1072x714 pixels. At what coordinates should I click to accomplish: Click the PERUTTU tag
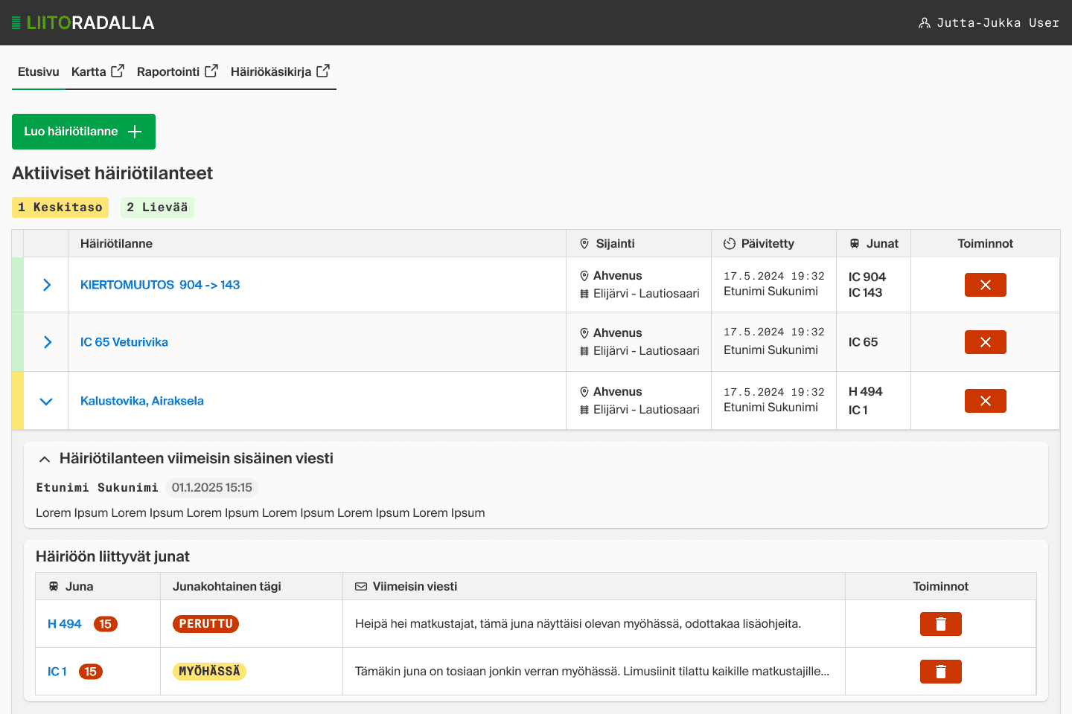(x=205, y=624)
